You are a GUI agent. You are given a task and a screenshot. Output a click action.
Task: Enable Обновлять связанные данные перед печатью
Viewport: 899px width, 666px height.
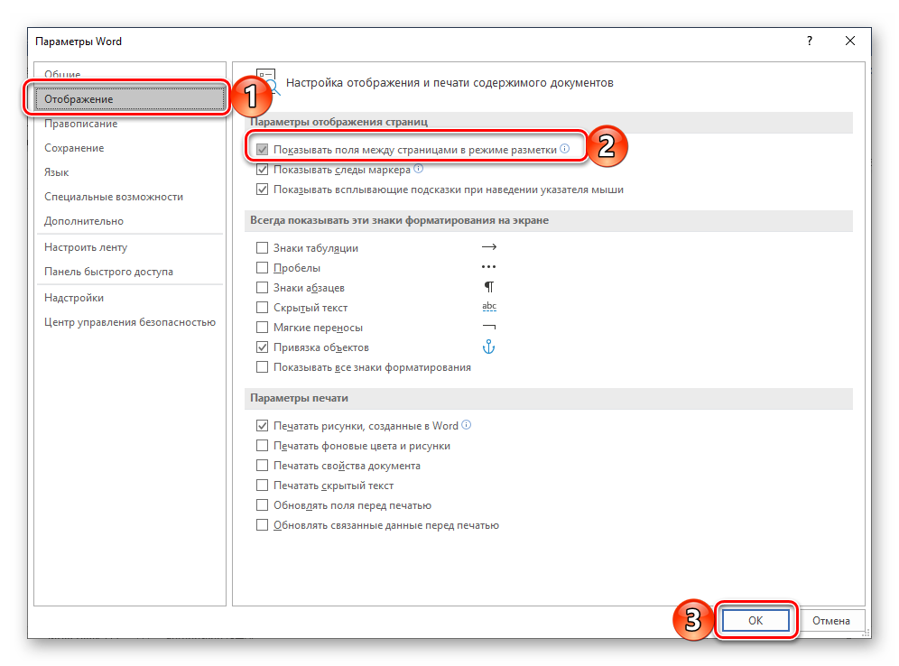pos(262,525)
